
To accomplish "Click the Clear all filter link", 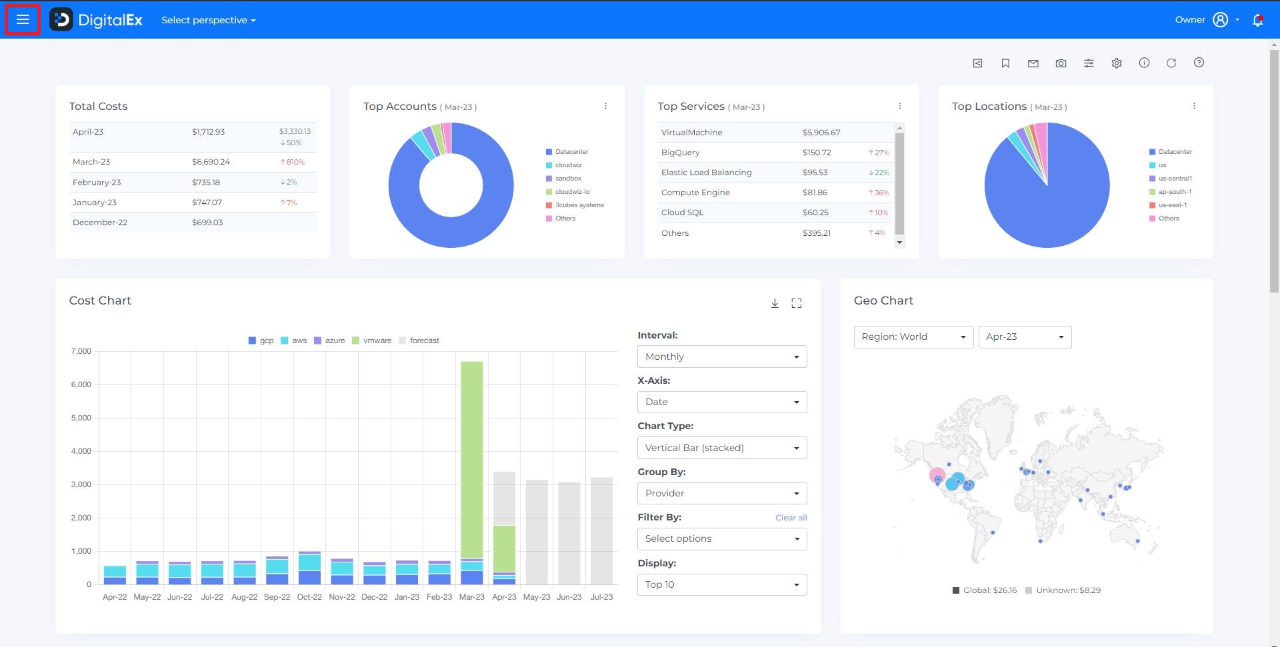I will pos(791,518).
